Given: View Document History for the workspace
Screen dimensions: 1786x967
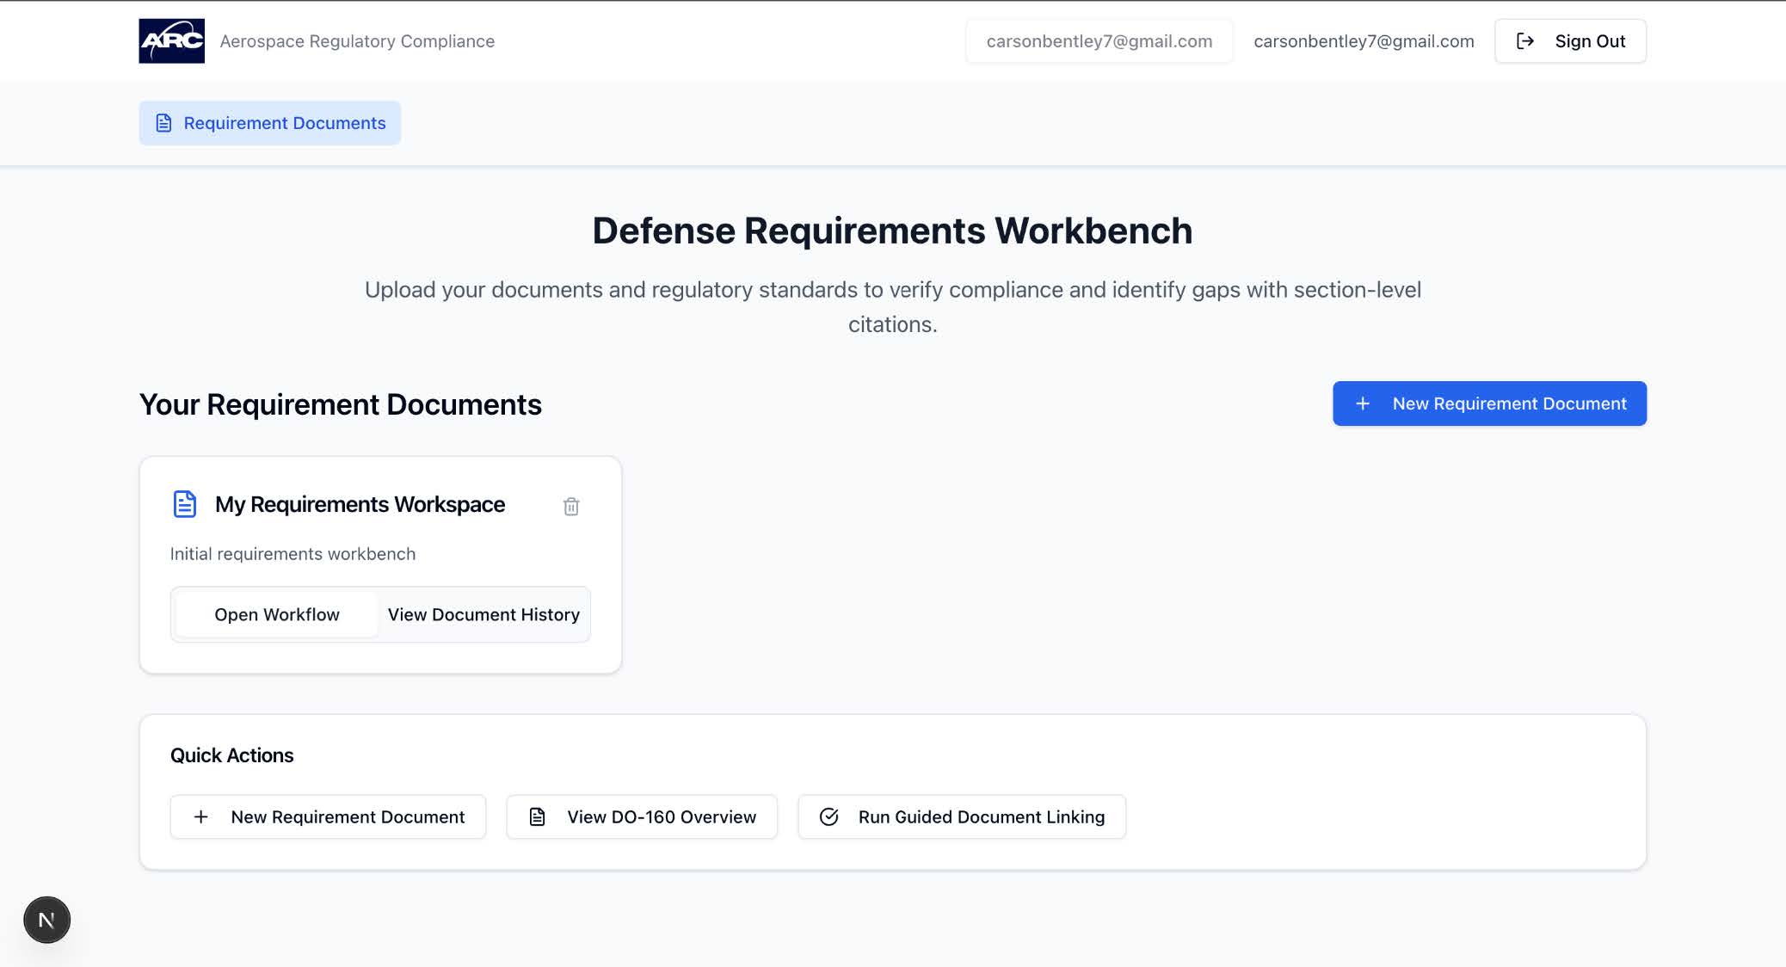Looking at the screenshot, I should [483, 614].
